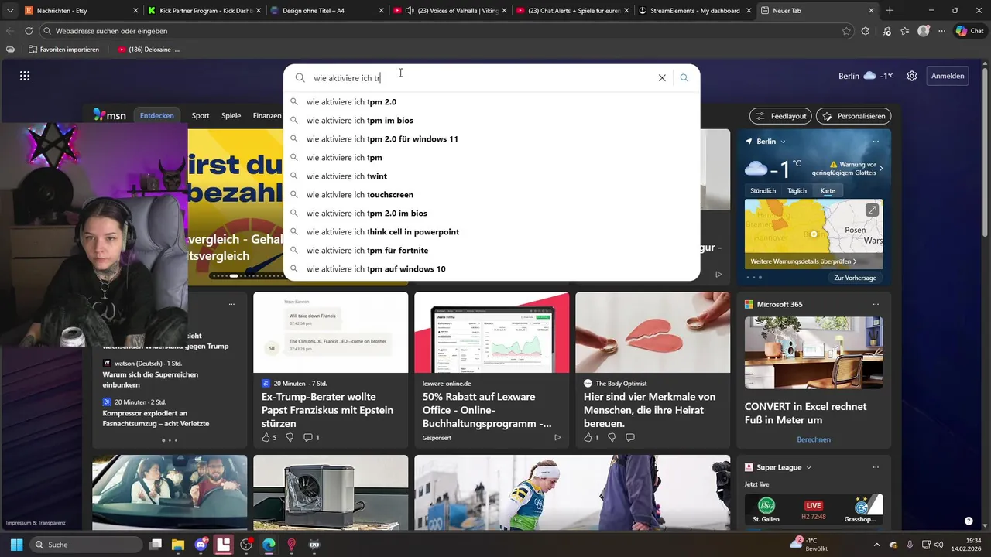
Task: Expand the Glatteis warning chevron
Action: (x=880, y=169)
